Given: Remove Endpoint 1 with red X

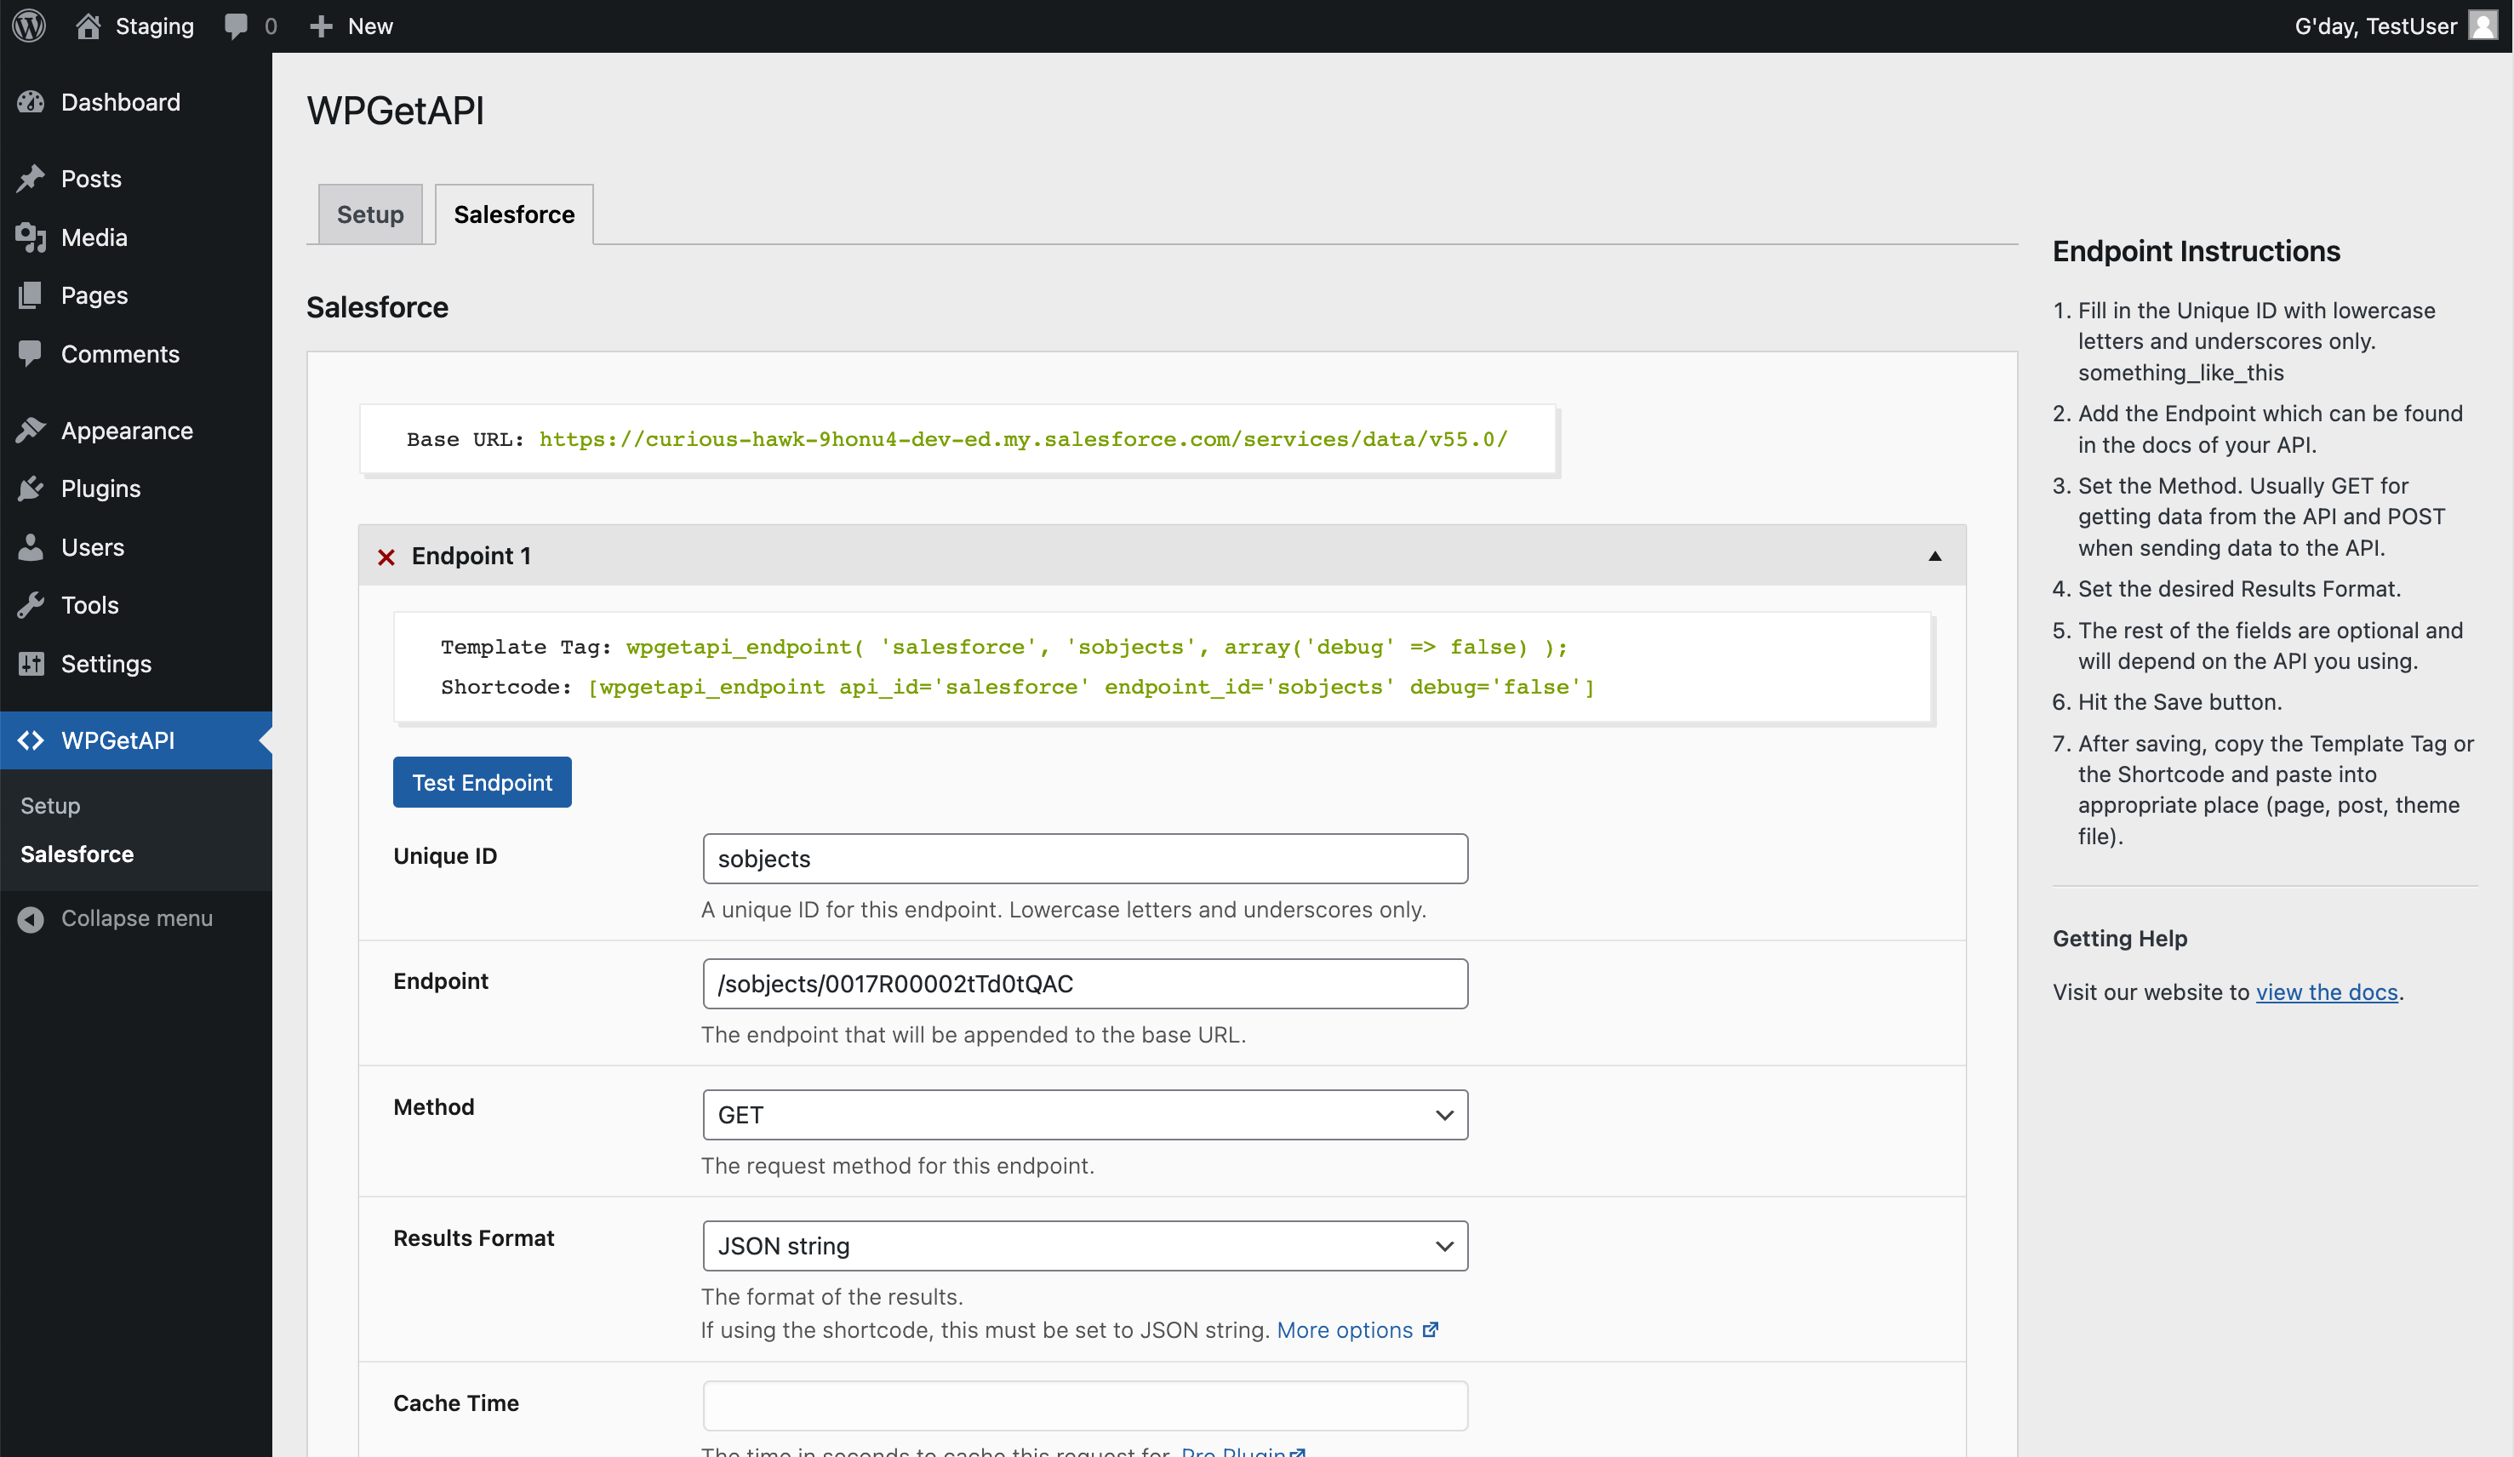Looking at the screenshot, I should pos(386,557).
